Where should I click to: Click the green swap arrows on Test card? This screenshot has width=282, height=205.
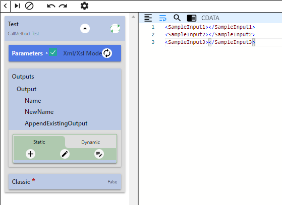click(x=116, y=28)
